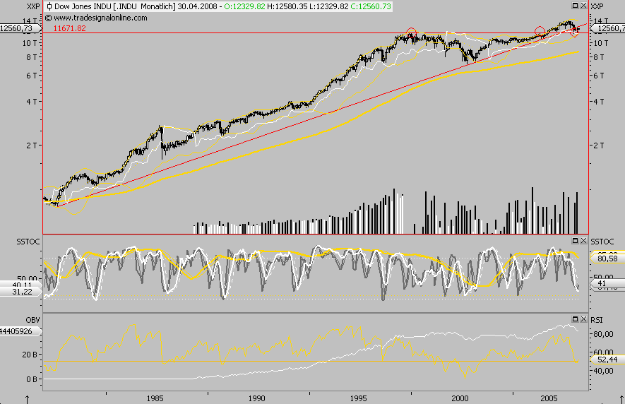Close the SSTOC indicator pane

click(x=583, y=240)
